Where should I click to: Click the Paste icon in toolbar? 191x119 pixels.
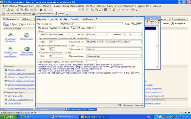[x=26, y=10]
